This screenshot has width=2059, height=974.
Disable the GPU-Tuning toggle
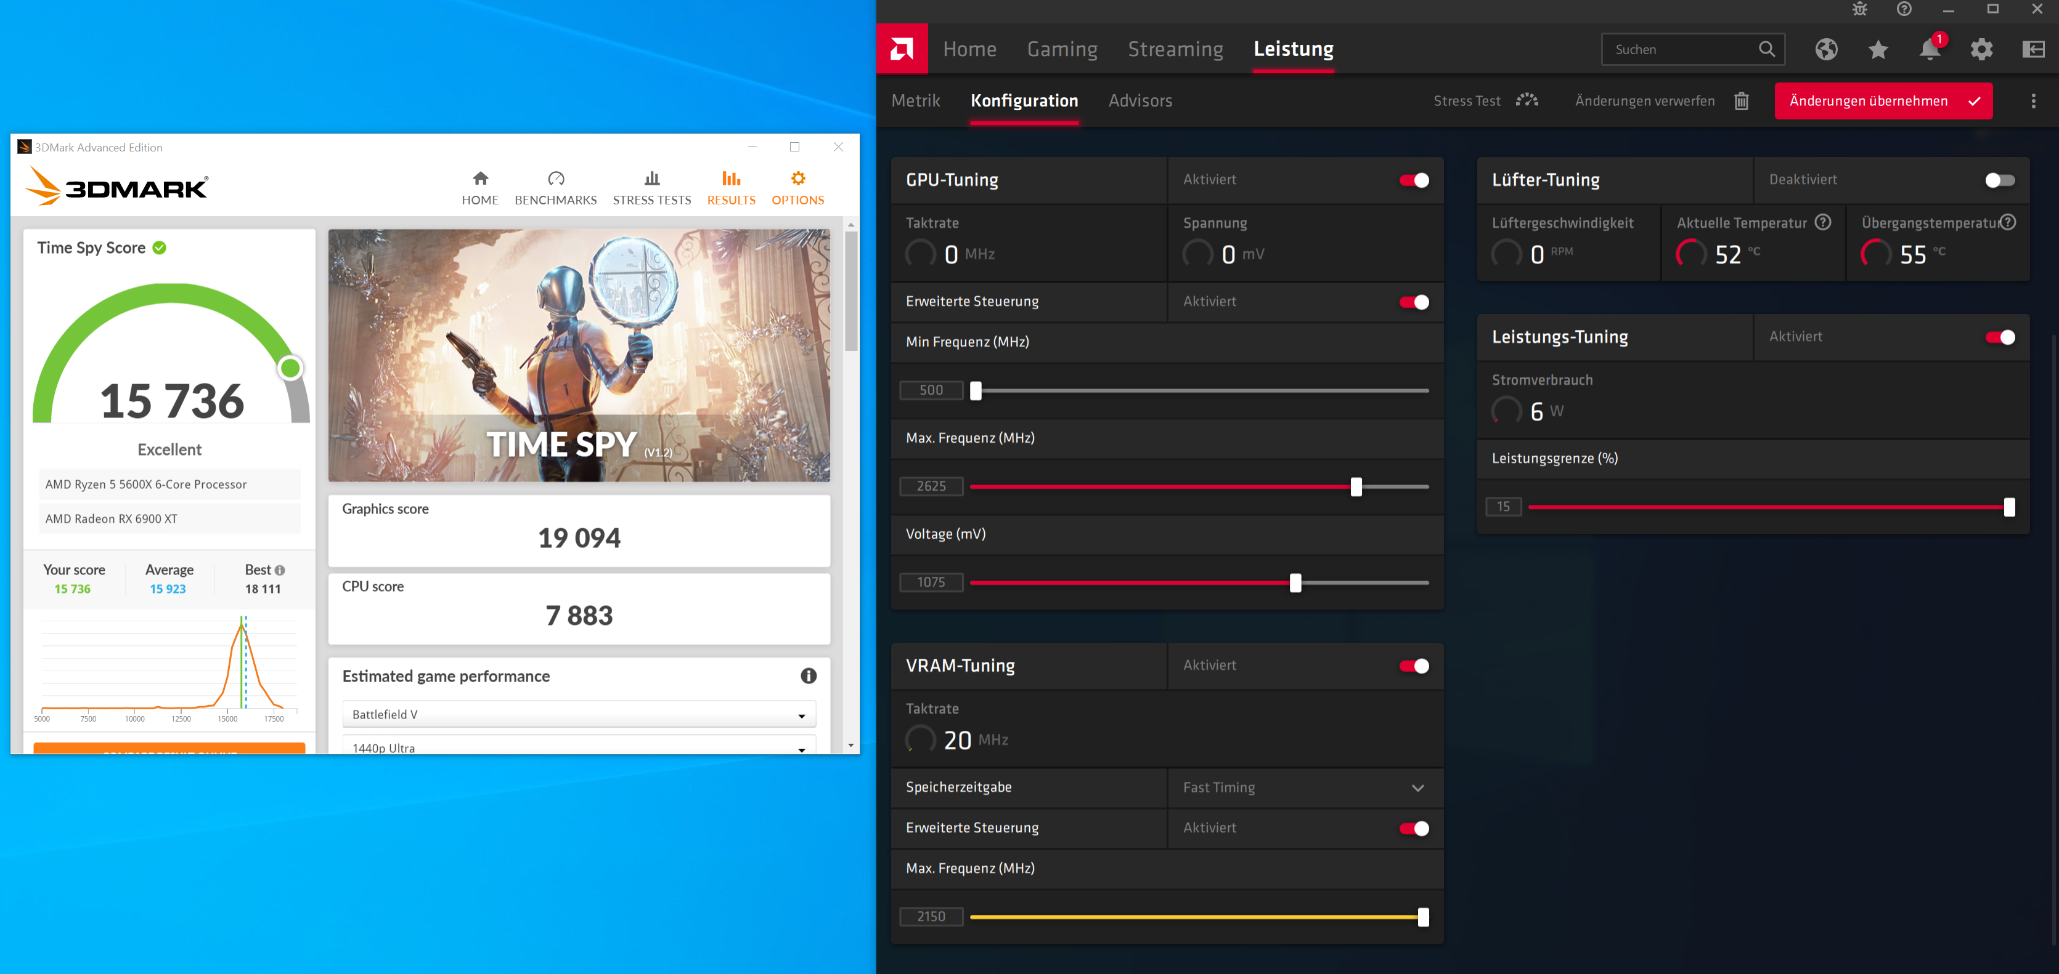pos(1414,180)
